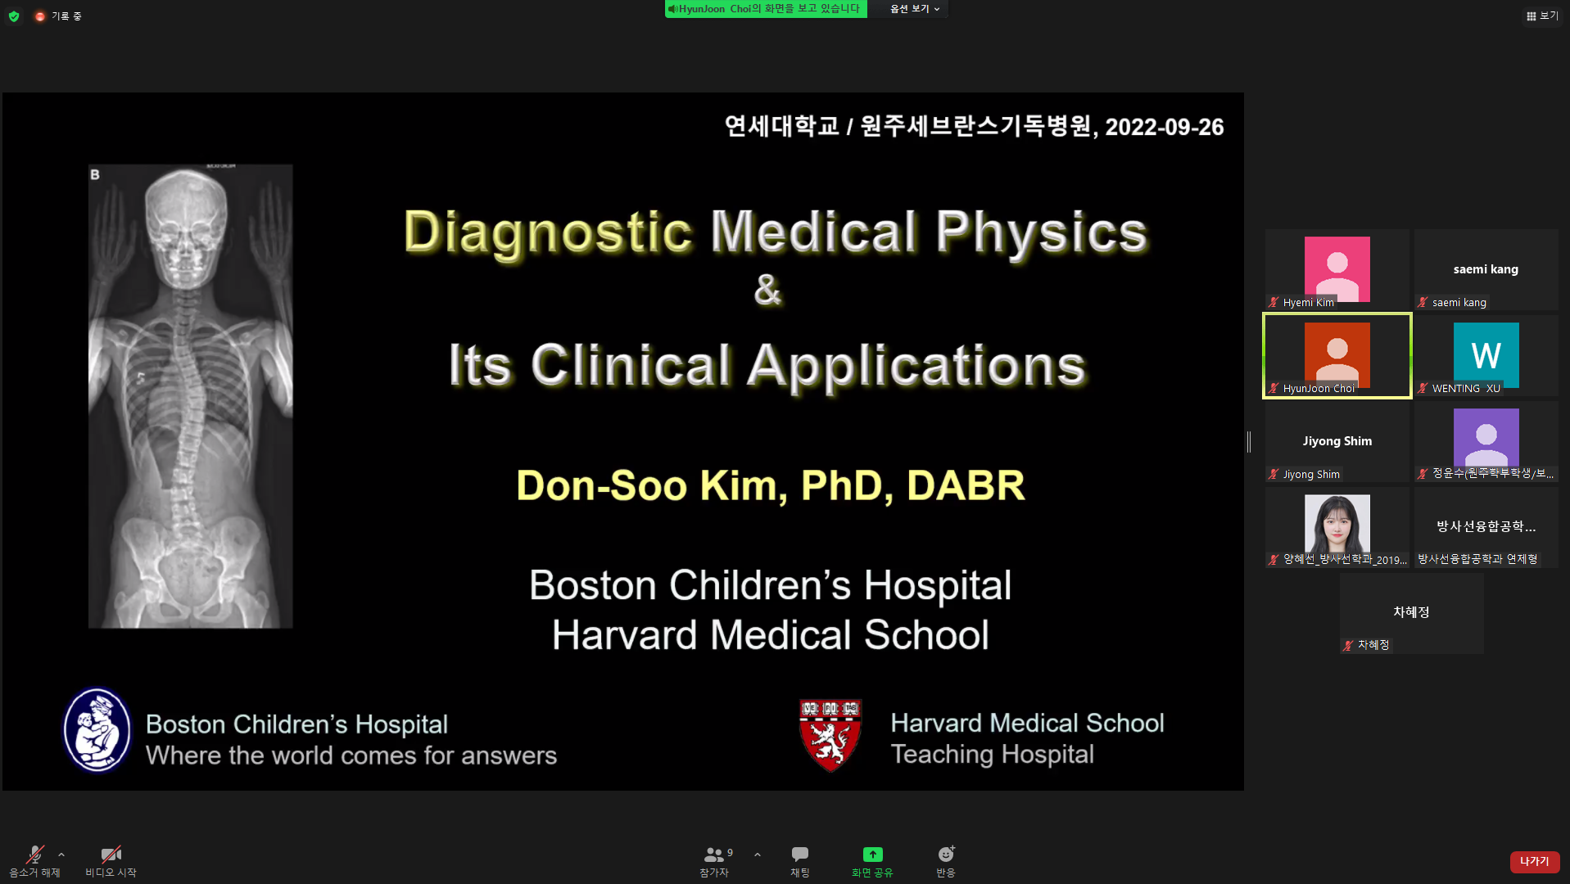Screen dimensions: 1570x884
Task: Open the 반응 reactions menu
Action: click(946, 861)
